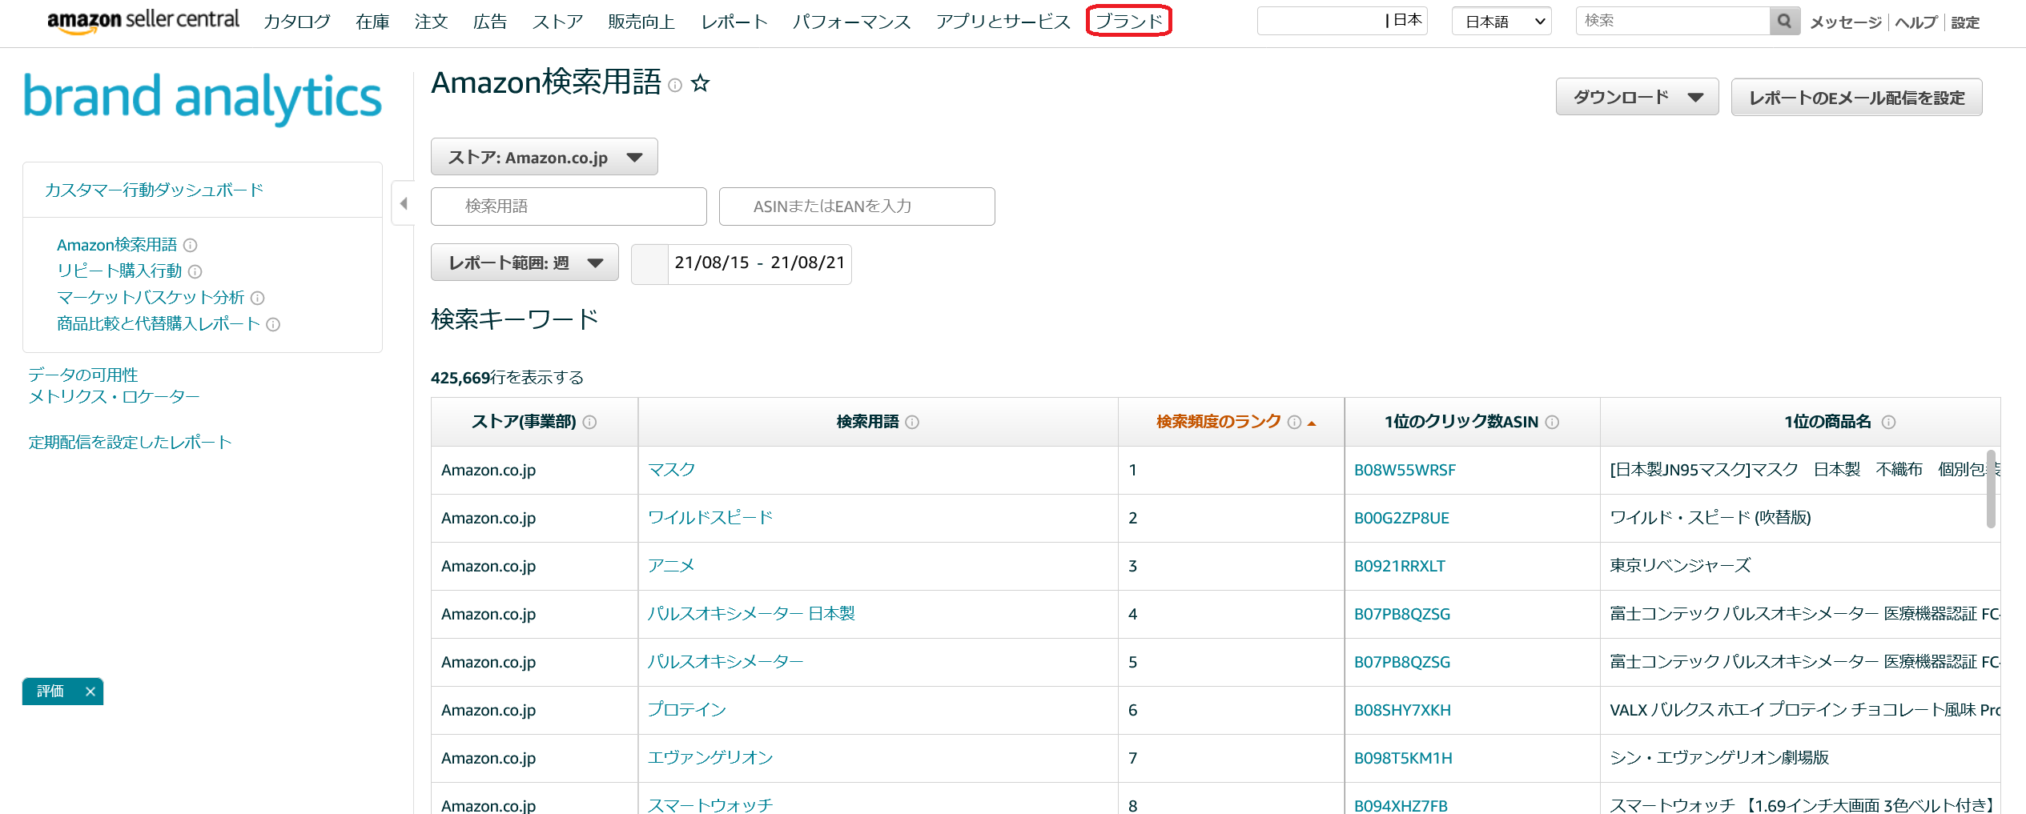
Task: Click the ASINまたはEANを入力 field
Action: (857, 207)
